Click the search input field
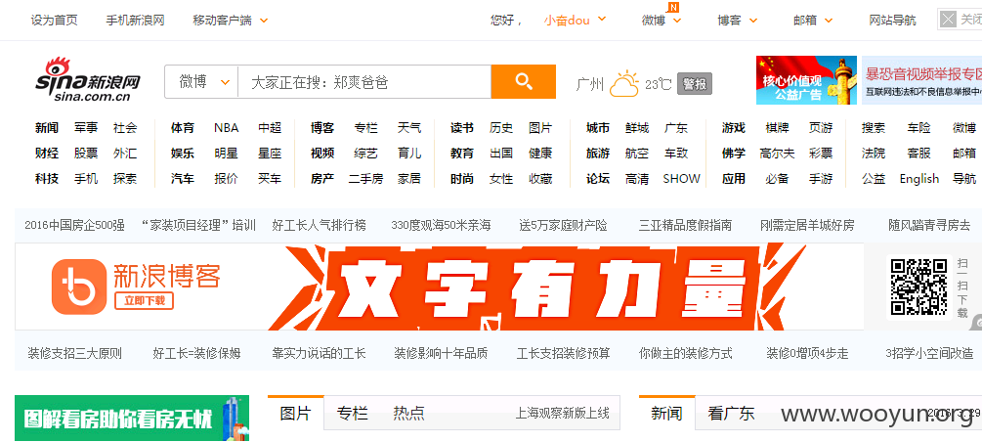Screen dimensions: 982x442 click(x=364, y=82)
